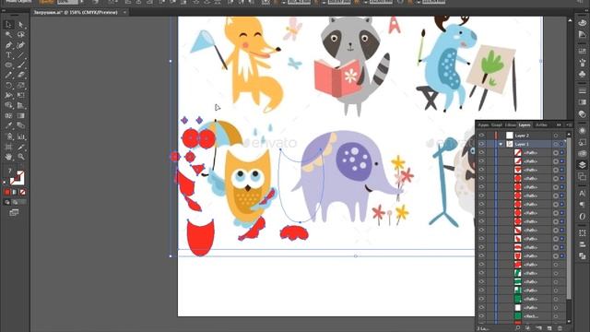The image size is (590, 332).
Task: Select the Shape Builder tool
Action: [x=8, y=106]
